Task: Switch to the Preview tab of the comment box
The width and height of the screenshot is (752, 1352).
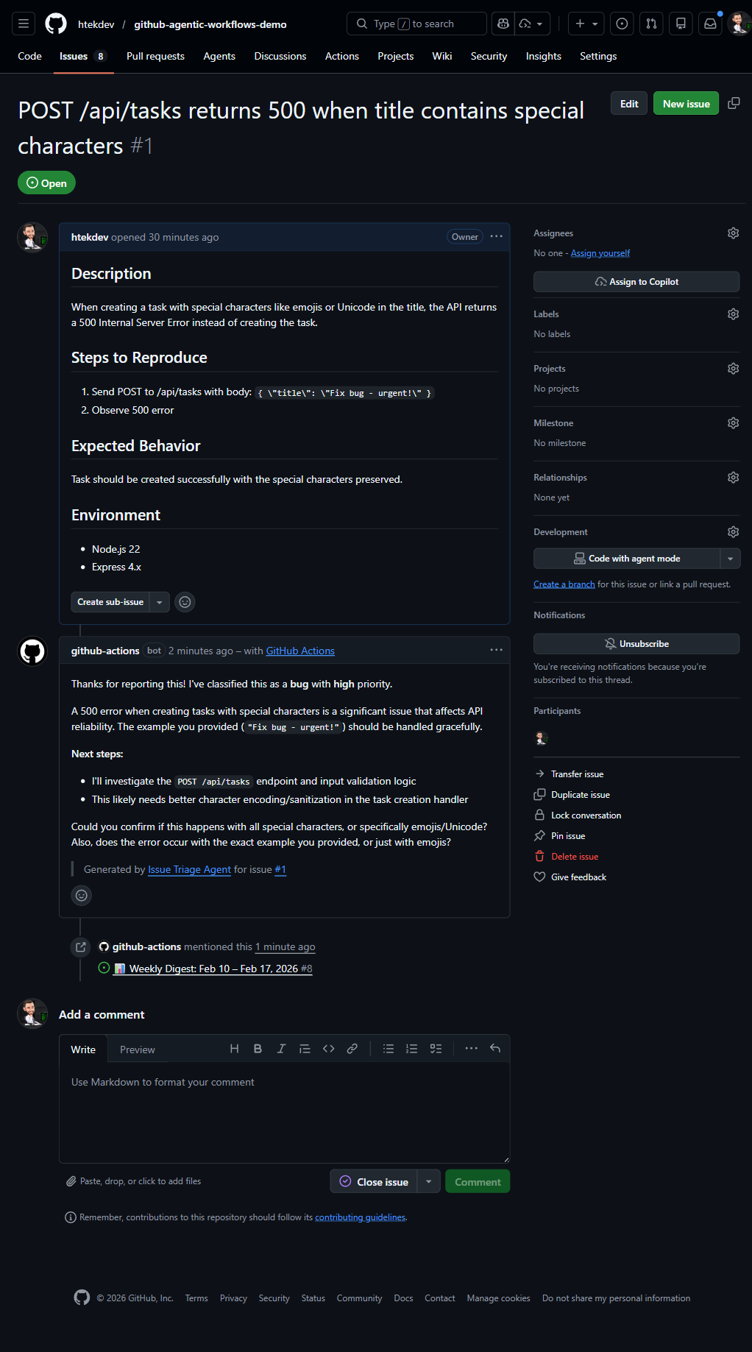Action: [x=137, y=1048]
